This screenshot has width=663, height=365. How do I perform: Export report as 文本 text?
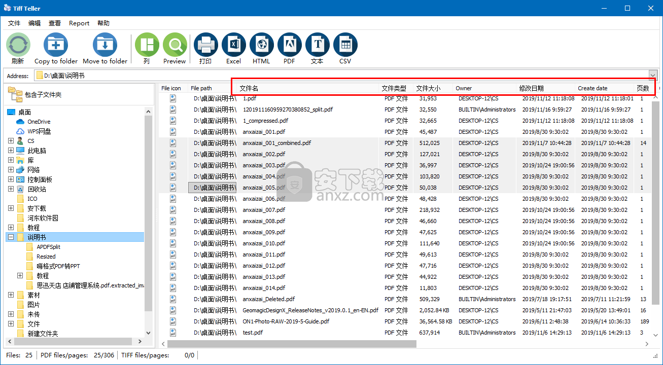[317, 45]
